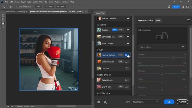Open the Edit menu
This screenshot has height=108, width=192.
coord(11,2)
